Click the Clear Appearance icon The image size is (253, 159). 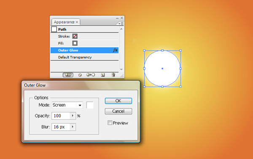click(x=80, y=75)
